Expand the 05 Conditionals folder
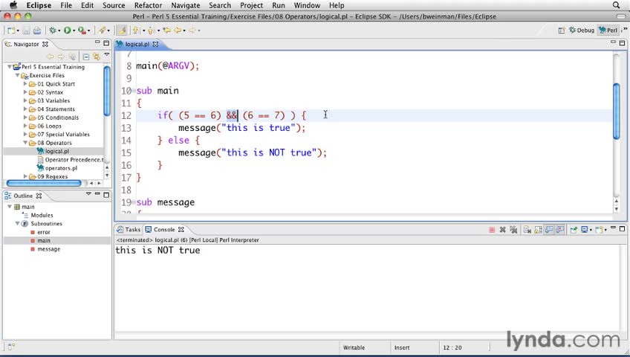The width and height of the screenshot is (630, 357). [x=25, y=118]
